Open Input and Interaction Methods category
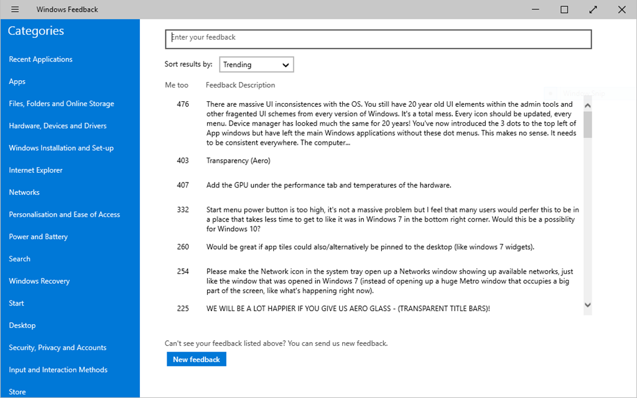Screen dimensions: 637x398 click(x=58, y=369)
